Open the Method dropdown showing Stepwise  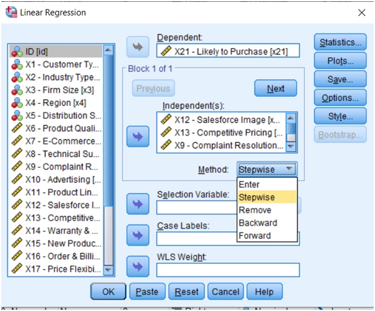(267, 169)
